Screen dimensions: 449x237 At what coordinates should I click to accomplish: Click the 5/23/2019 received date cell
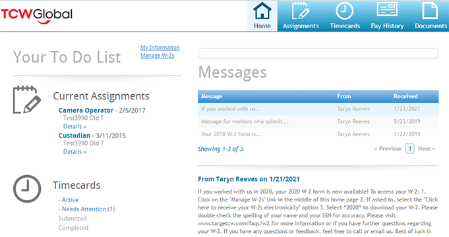[x=407, y=122]
